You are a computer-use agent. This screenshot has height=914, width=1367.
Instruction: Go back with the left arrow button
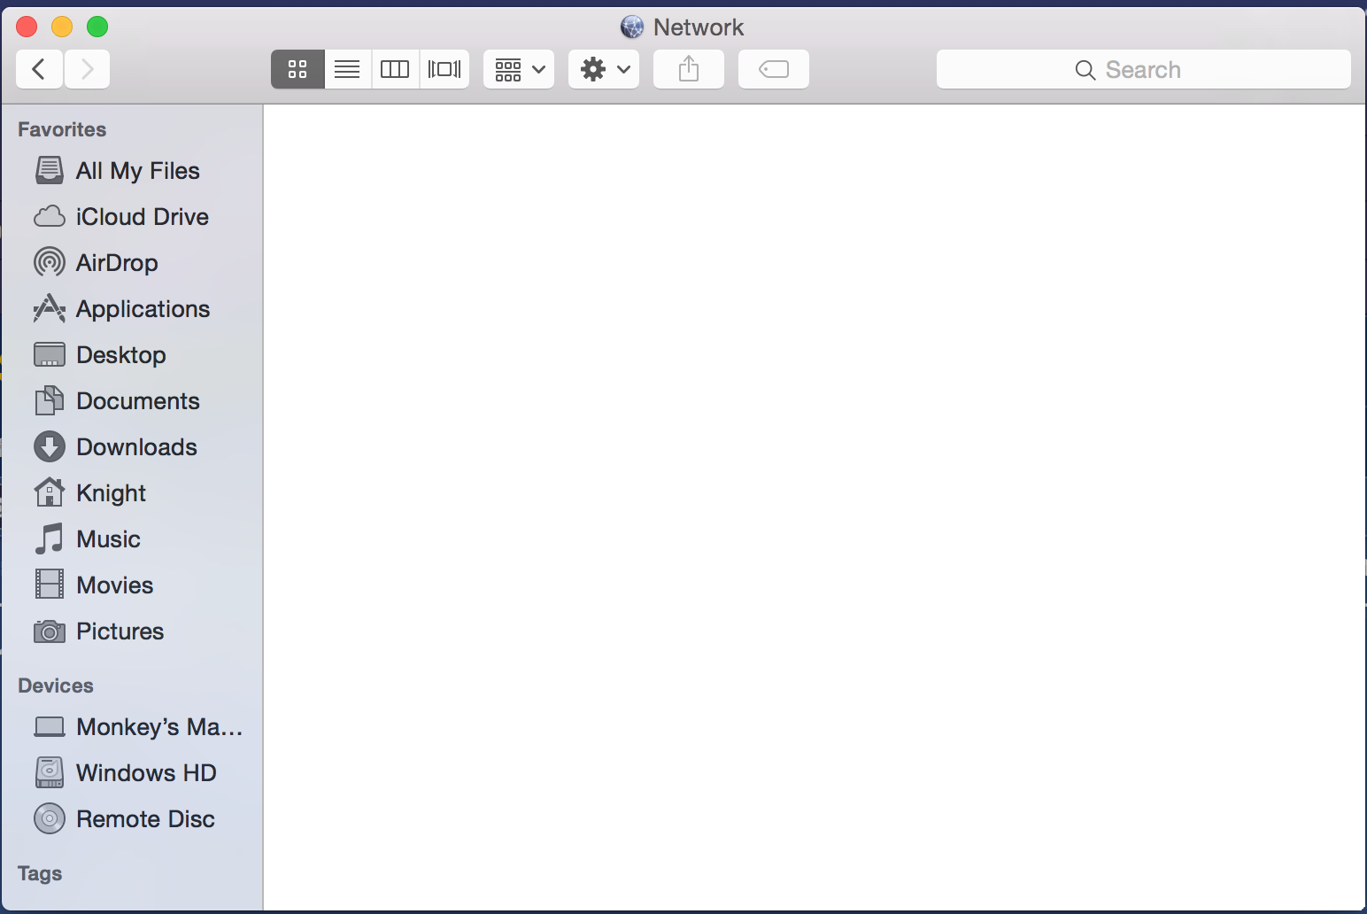(39, 69)
